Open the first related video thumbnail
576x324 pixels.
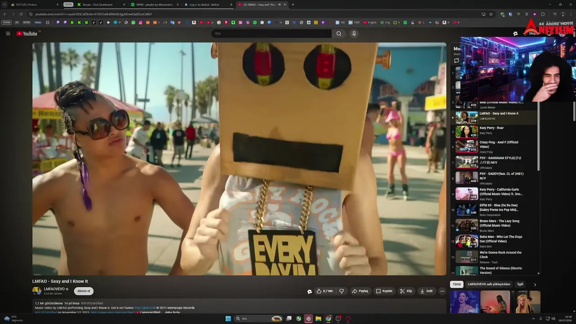[464, 302]
